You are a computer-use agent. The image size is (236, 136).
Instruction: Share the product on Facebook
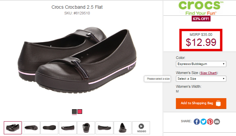[x=197, y=122]
